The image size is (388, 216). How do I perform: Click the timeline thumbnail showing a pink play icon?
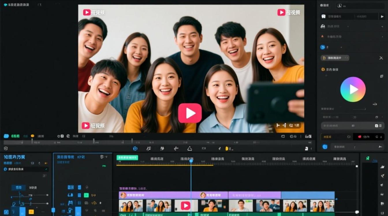tap(186, 206)
